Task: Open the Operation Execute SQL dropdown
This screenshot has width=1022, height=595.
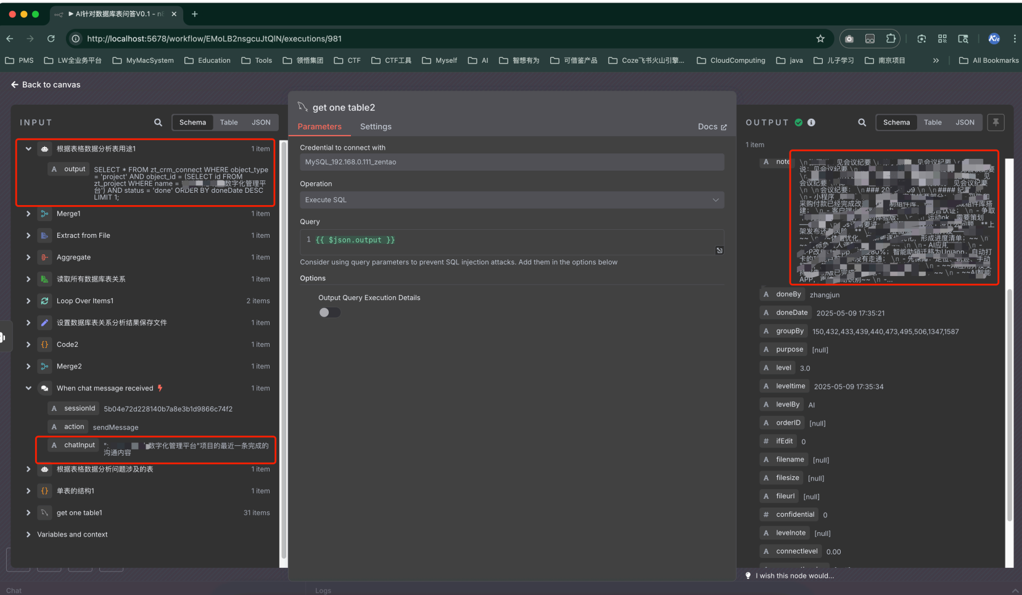Action: (x=512, y=200)
